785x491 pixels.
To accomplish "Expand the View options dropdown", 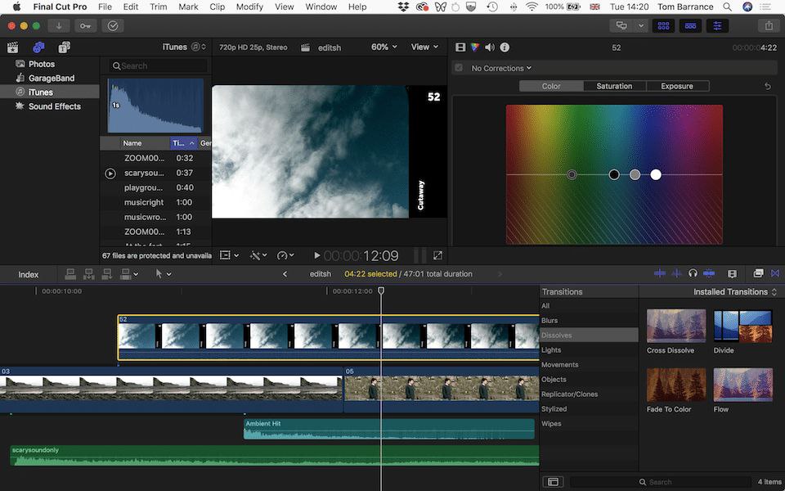I will (x=424, y=47).
